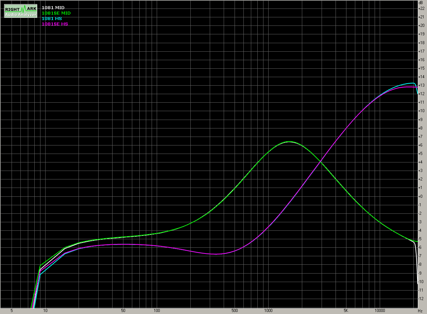This screenshot has width=427, height=314.
Task: Click the '50' frequency axis label
Action: [x=123, y=311]
